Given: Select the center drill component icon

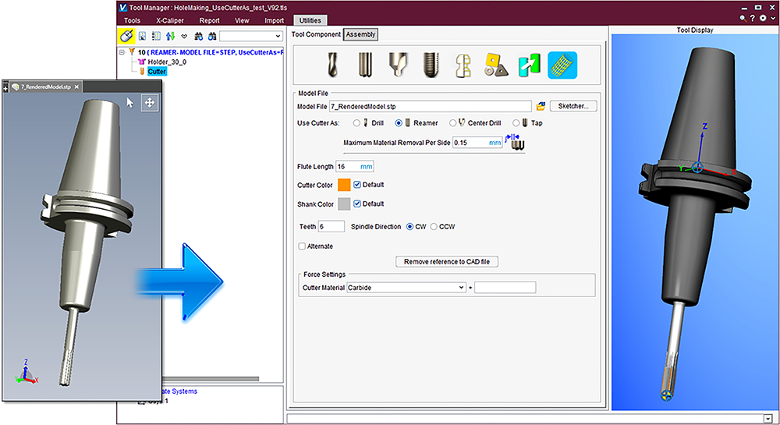Looking at the screenshot, I should 397,64.
